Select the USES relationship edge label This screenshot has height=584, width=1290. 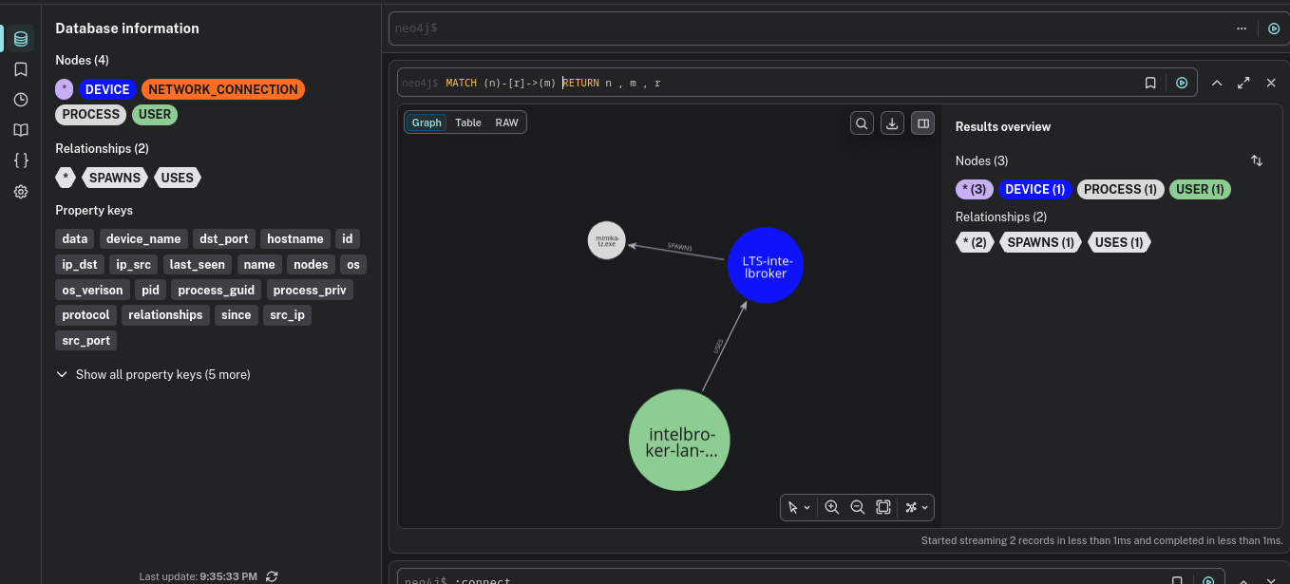tap(719, 347)
